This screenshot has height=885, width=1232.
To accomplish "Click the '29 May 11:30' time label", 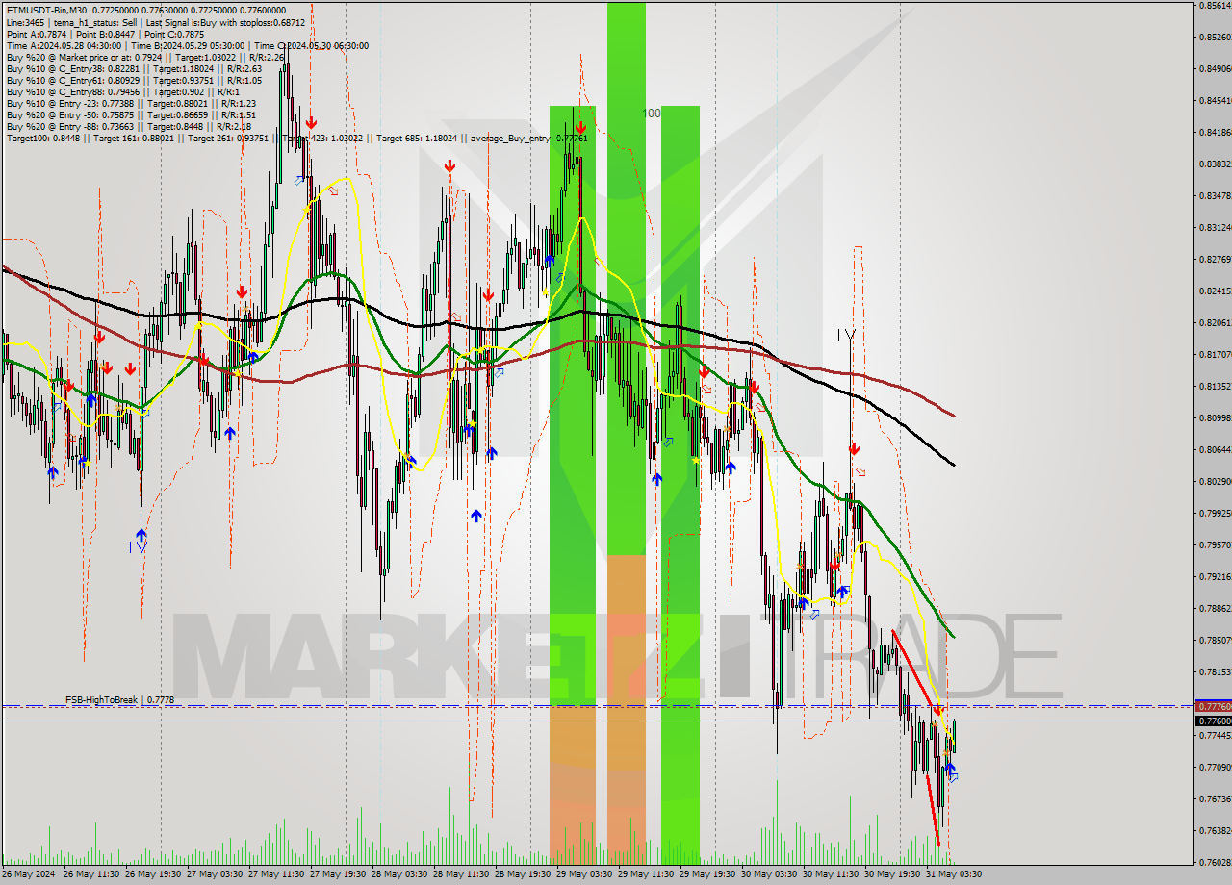I will click(646, 874).
